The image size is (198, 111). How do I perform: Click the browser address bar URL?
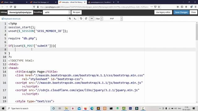tap(94, 7)
